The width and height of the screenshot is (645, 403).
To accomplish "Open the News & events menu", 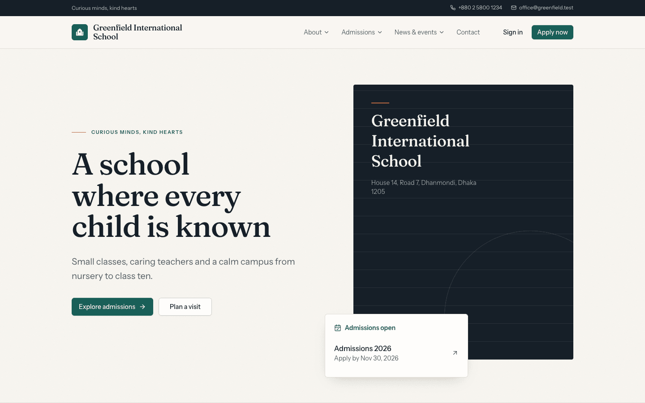I will pyautogui.click(x=419, y=32).
